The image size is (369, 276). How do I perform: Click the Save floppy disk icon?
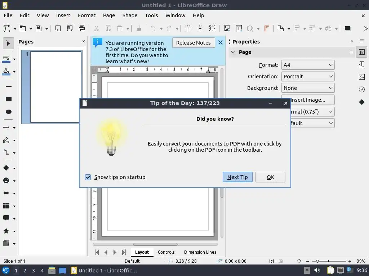39,28
